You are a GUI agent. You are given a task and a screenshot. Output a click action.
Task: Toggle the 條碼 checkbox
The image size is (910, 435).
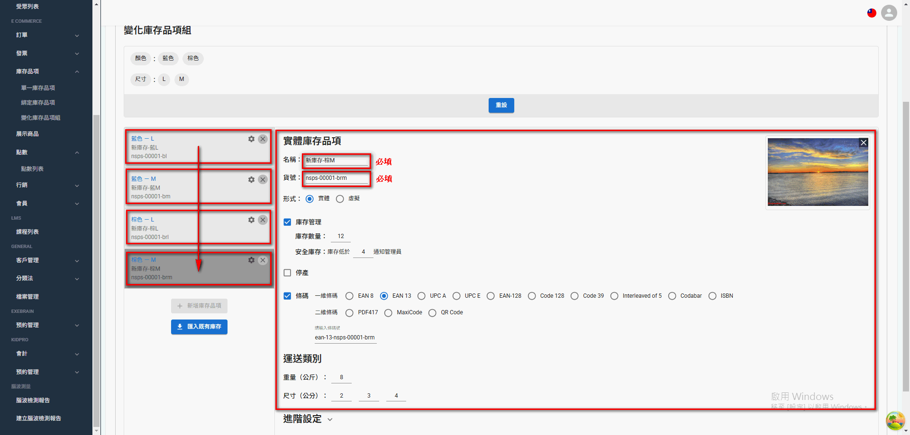(x=287, y=296)
